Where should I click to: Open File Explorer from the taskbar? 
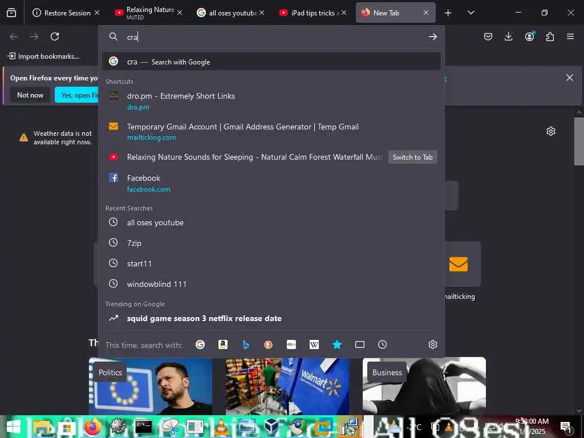tap(41, 427)
